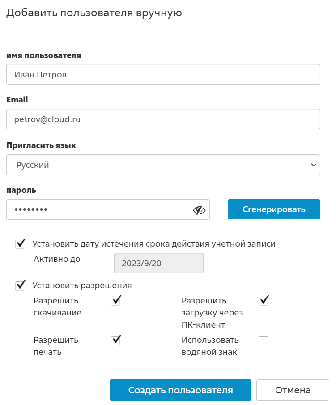Focus the имя пользователя field with Иван Петров
This screenshot has width=336, height=405.
pyautogui.click(x=163, y=74)
